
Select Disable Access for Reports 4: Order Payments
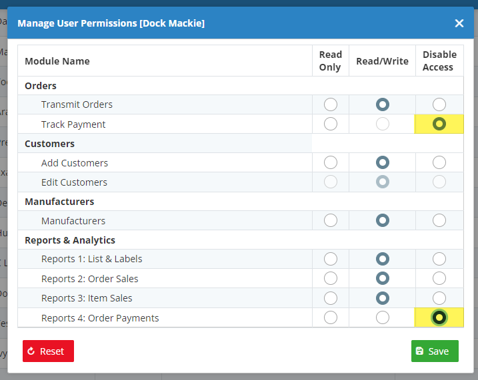click(x=439, y=317)
